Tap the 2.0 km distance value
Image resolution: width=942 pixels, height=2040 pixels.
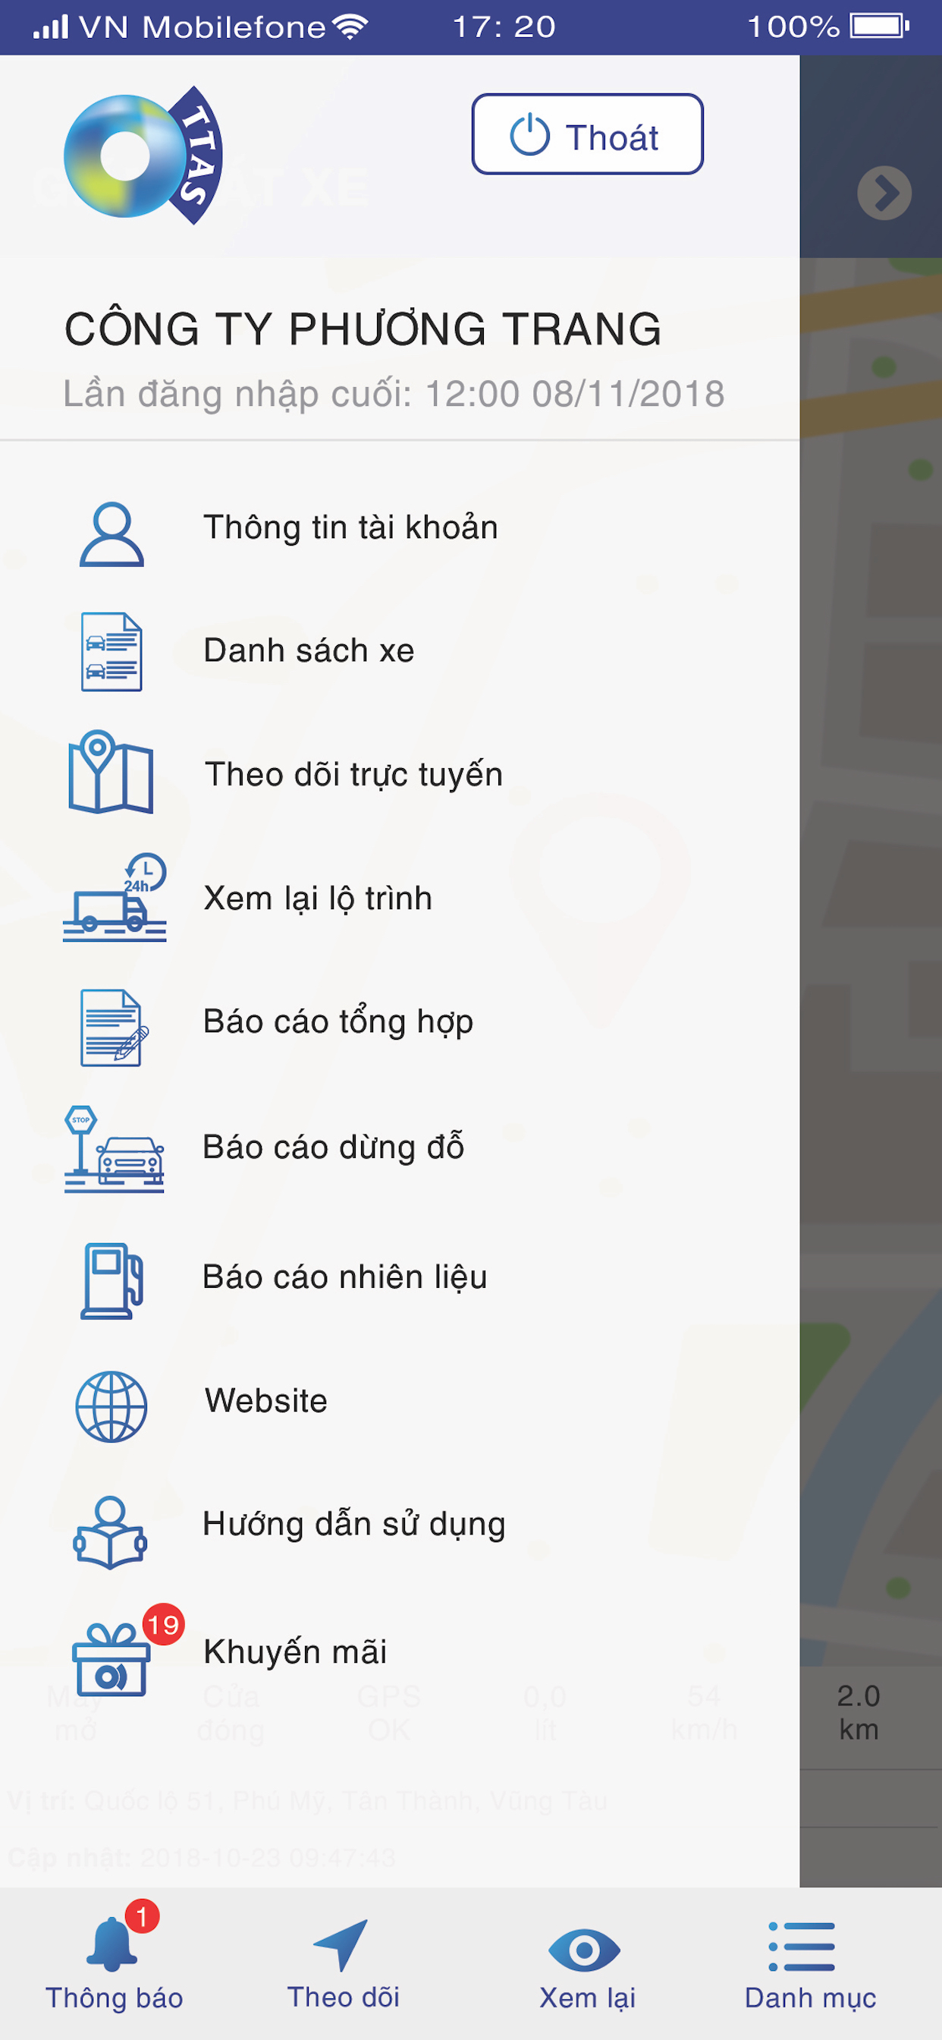tap(859, 1713)
